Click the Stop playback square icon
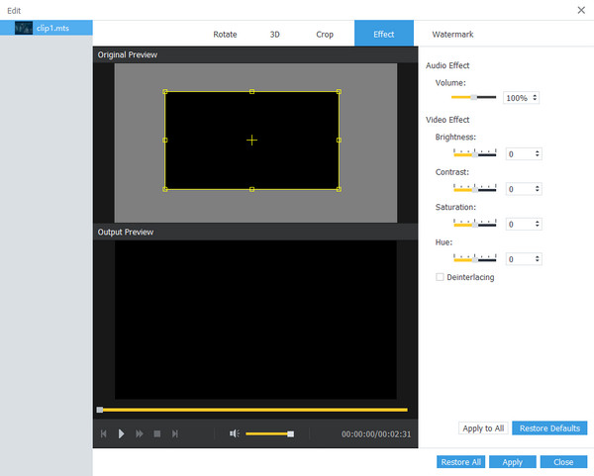This screenshot has height=476, width=594. 156,433
